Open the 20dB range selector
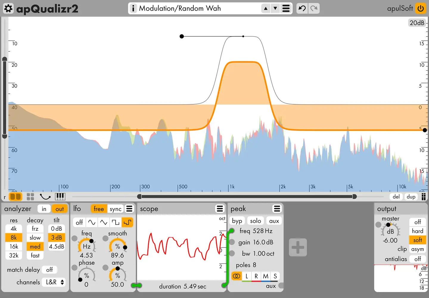 (417, 23)
